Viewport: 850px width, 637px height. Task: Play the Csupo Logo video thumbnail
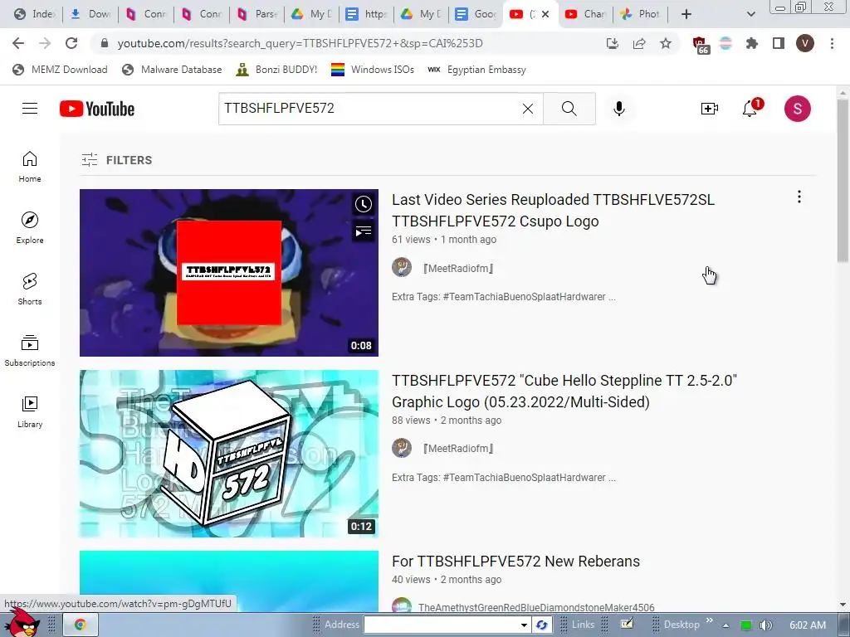click(x=229, y=272)
